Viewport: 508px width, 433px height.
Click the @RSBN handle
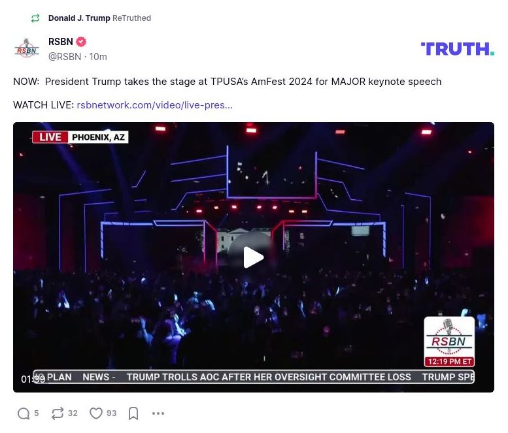tap(65, 57)
